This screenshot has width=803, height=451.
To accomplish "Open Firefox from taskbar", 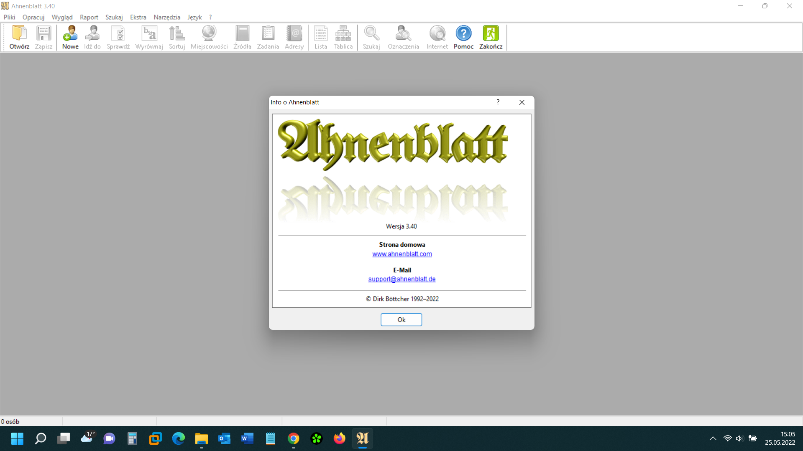I will click(x=340, y=438).
